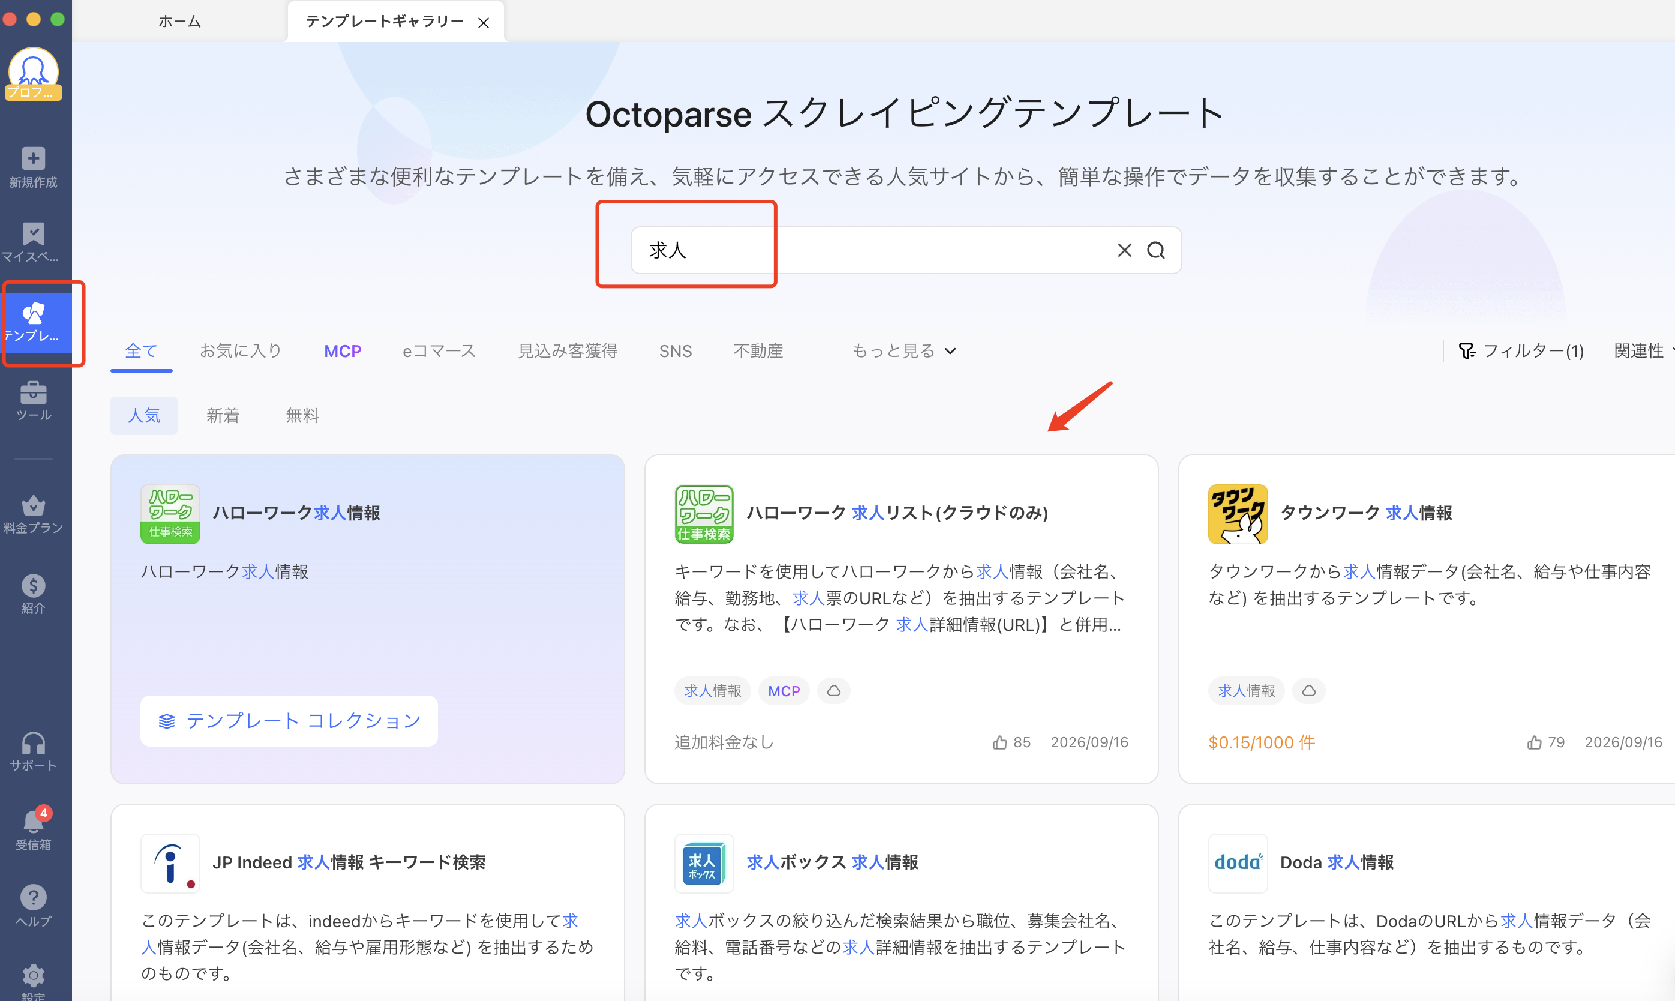Select the 無料 sort tab

(302, 415)
